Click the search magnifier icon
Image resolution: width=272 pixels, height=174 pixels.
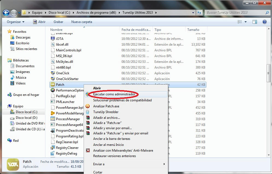coord(267,13)
